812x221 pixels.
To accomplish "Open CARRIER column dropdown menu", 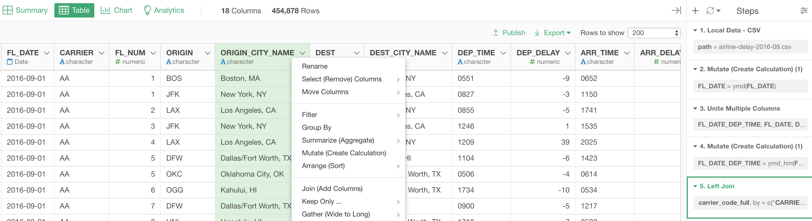I will (101, 53).
